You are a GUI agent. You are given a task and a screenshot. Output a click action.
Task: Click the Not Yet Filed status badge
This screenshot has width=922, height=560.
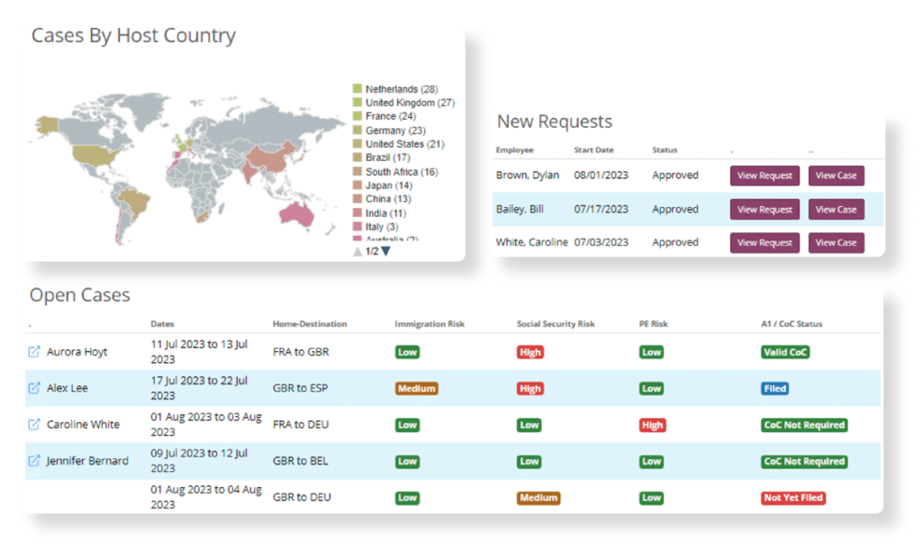point(792,497)
